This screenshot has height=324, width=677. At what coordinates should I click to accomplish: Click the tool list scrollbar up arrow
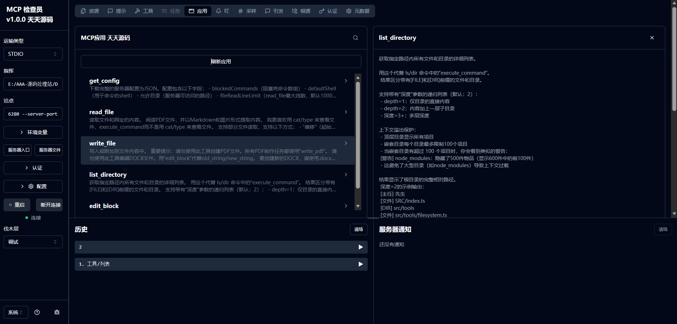click(358, 78)
